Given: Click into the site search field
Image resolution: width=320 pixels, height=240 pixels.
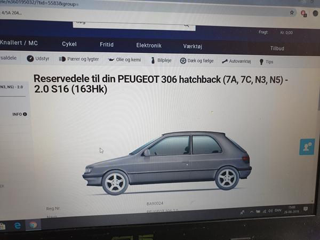Looking at the screenshot, I should click(x=134, y=26).
